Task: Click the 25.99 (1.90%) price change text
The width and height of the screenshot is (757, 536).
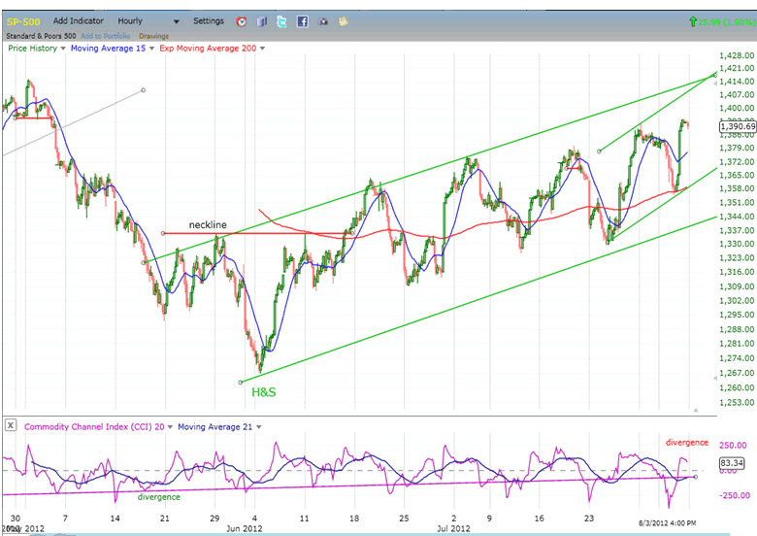Action: click(727, 22)
